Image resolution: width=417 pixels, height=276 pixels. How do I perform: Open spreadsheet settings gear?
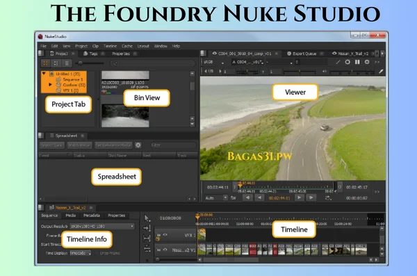(138, 145)
